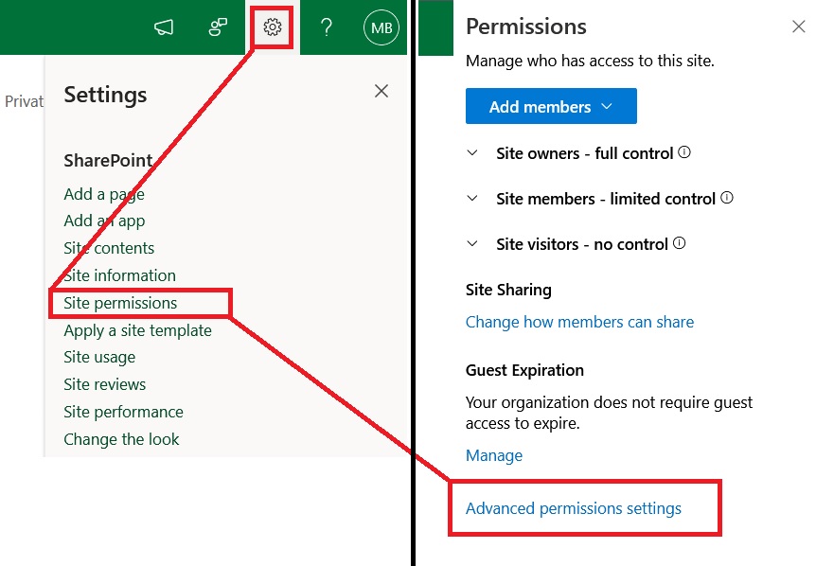Click the settings gear icon
The width and height of the screenshot is (816, 566).
tap(273, 27)
